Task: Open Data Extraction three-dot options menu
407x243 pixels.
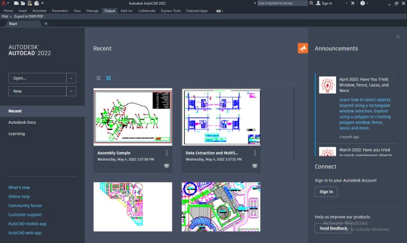Action: click(x=255, y=153)
